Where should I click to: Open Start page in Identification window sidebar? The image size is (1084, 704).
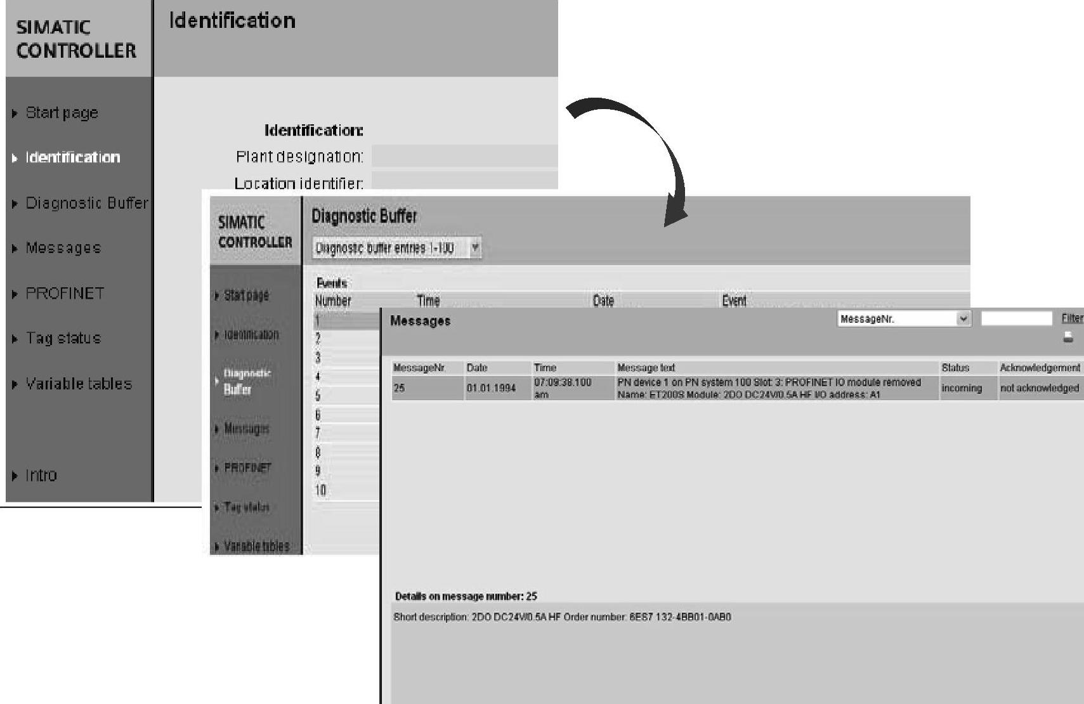pyautogui.click(x=62, y=113)
